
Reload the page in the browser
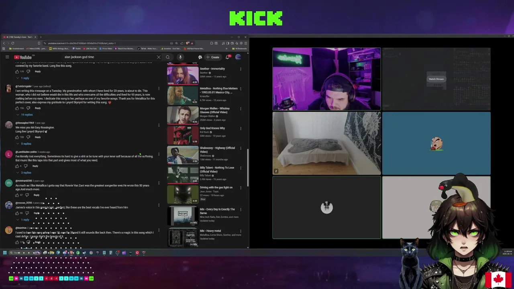point(13,43)
